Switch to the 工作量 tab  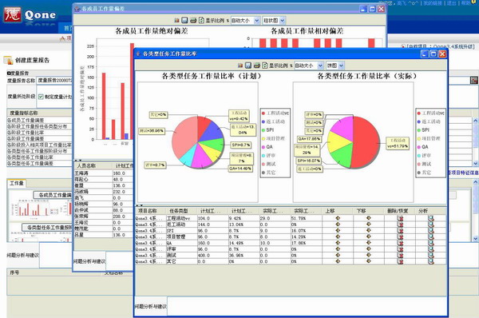click(17, 183)
